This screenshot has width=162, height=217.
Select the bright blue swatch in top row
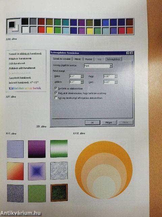(106, 23)
